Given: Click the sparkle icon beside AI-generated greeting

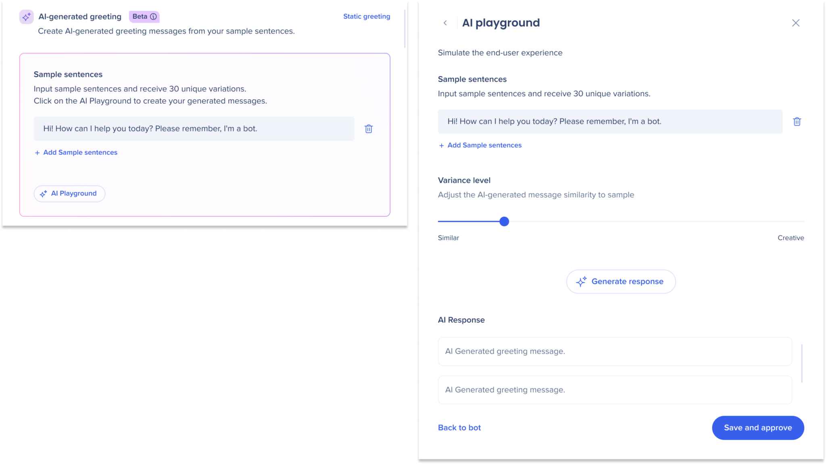Looking at the screenshot, I should pyautogui.click(x=26, y=17).
